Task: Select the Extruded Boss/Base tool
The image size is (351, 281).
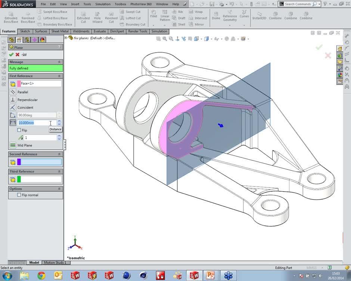Action: click(11, 16)
